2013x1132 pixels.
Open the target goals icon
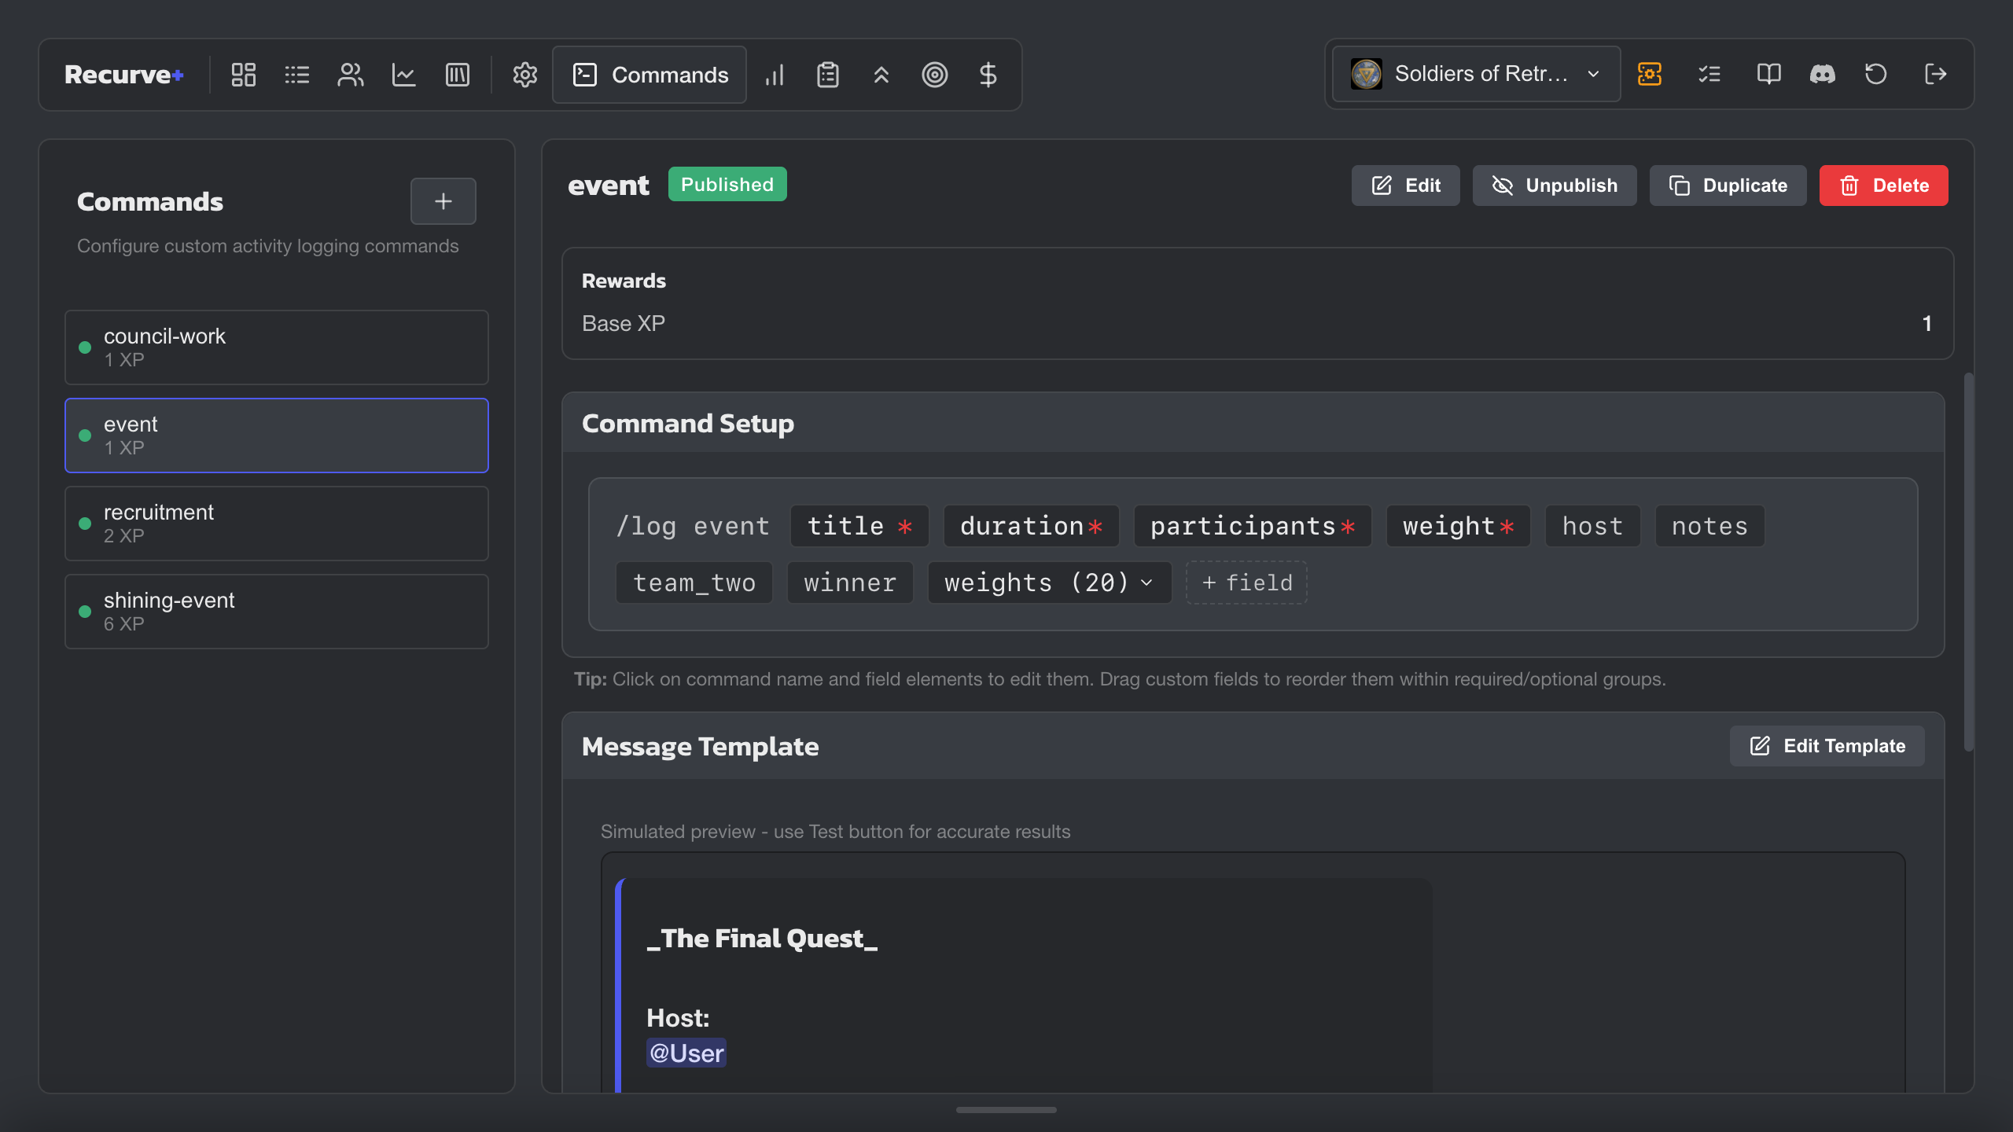[934, 75]
